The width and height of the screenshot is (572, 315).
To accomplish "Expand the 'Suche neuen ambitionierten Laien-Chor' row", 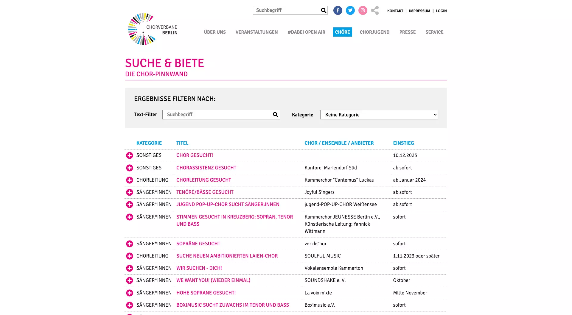I will (130, 256).
